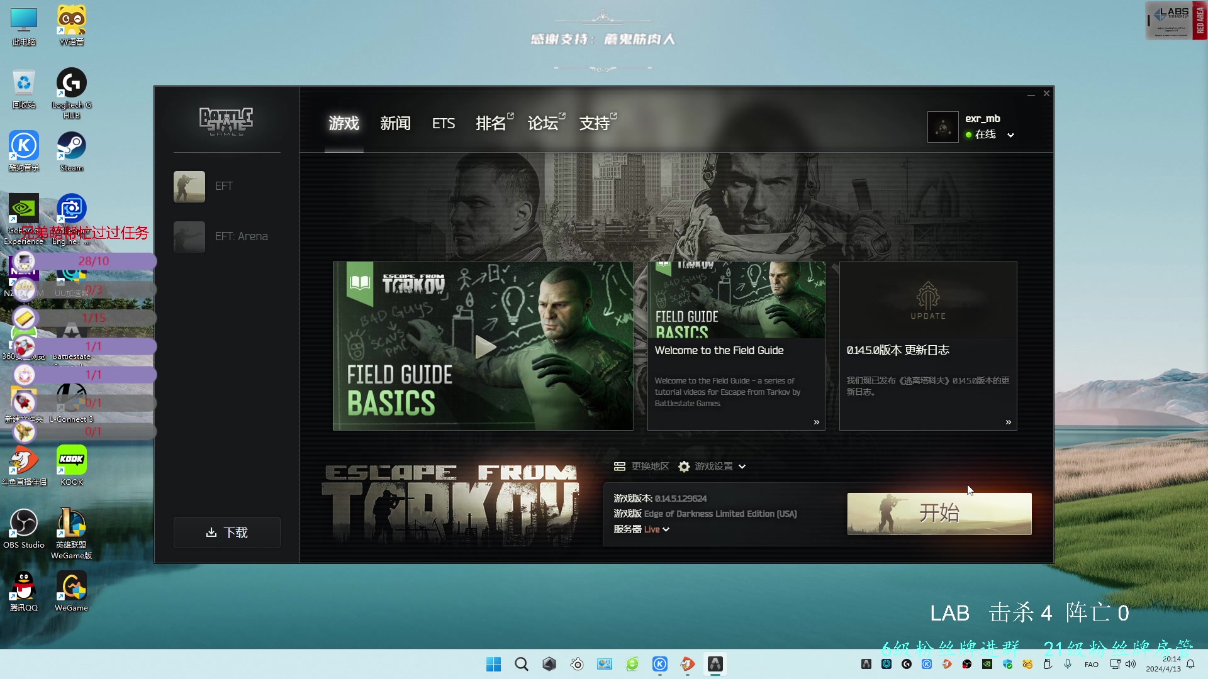Click the green browser taskbar icon
Viewport: 1208px width, 679px height.
pos(632,664)
